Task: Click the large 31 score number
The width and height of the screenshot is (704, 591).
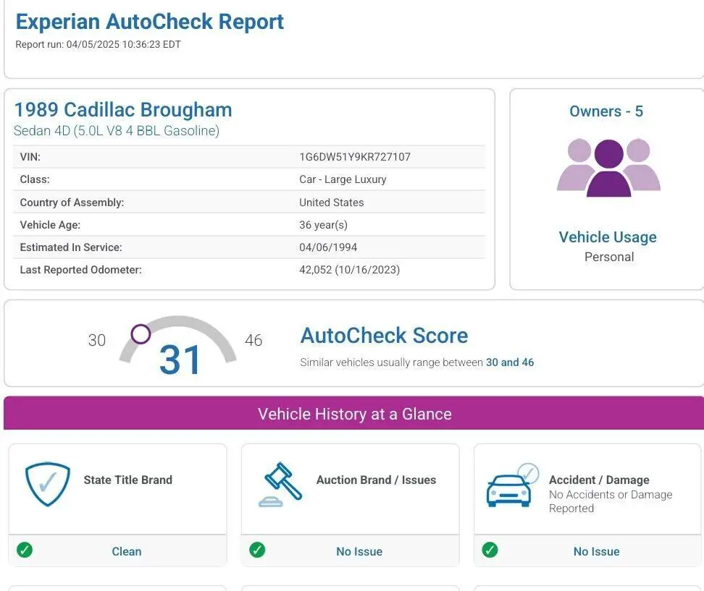Action: click(180, 360)
